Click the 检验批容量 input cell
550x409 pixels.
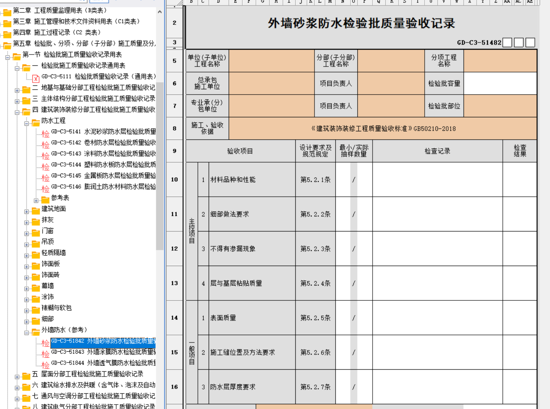click(500, 83)
